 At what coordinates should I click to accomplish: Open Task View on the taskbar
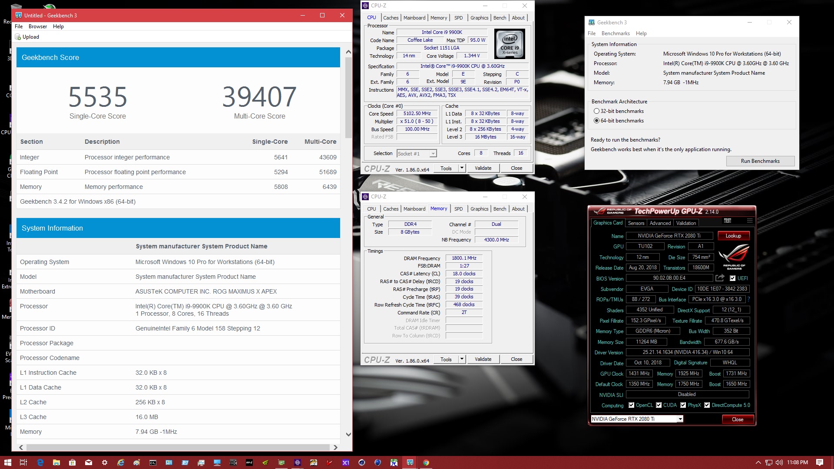click(x=23, y=462)
